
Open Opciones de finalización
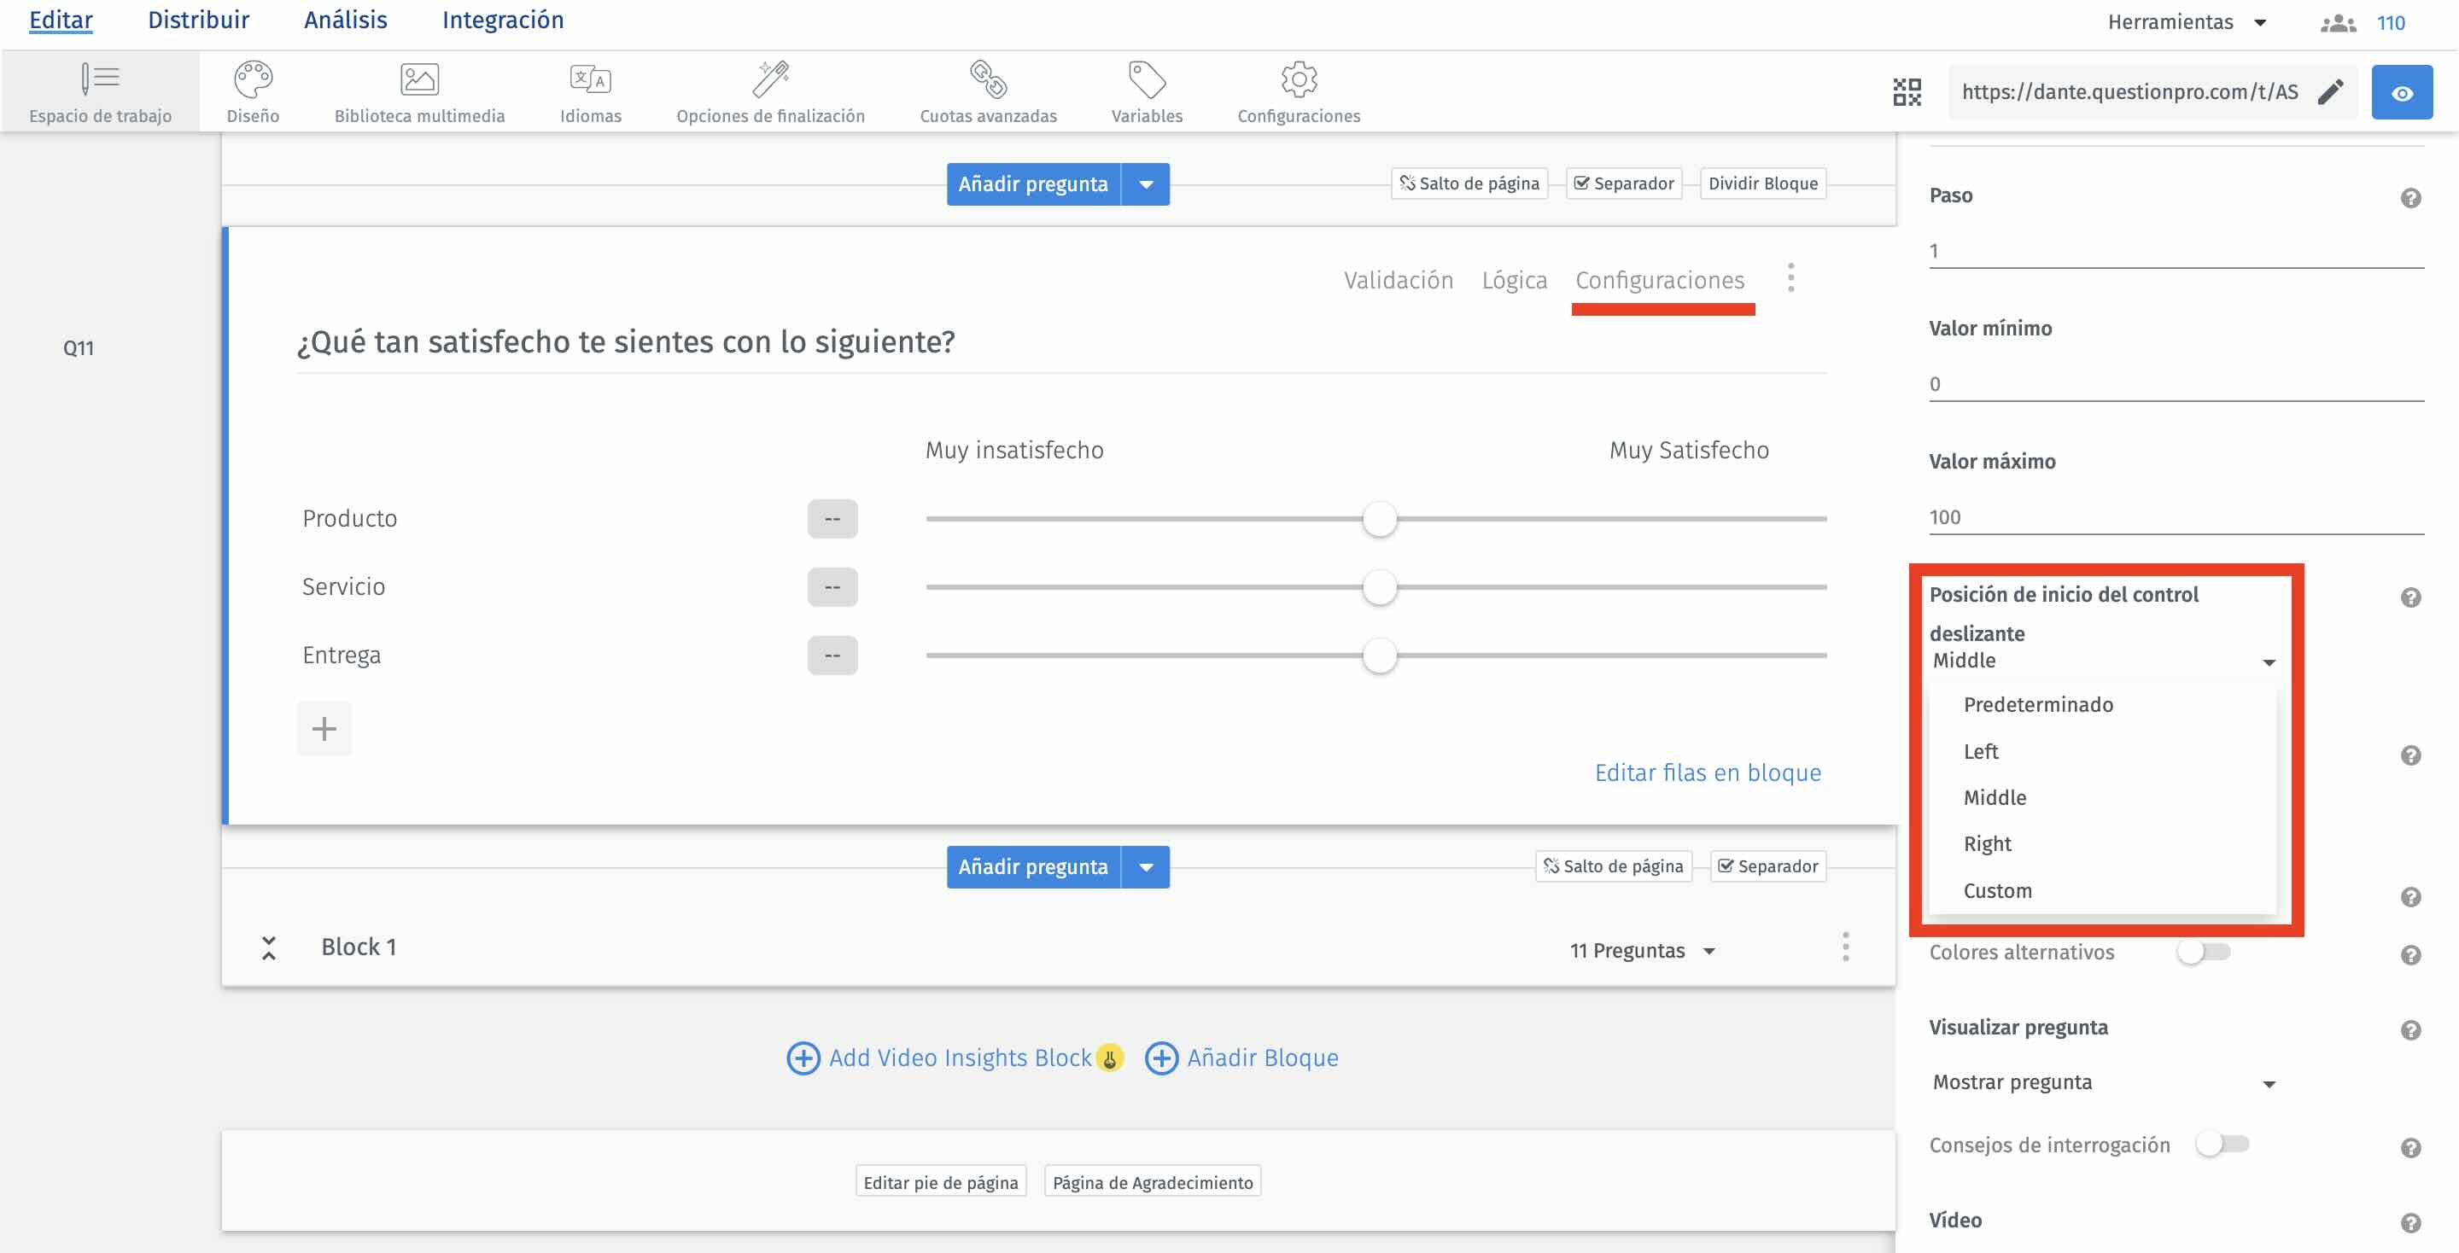[769, 90]
